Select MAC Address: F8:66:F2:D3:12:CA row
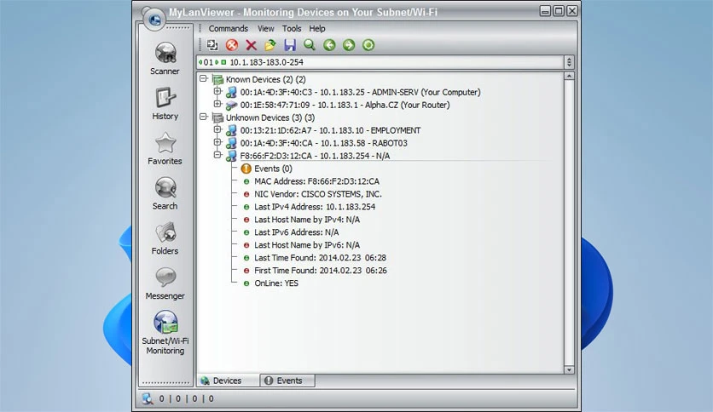The height and width of the screenshot is (412, 713). [x=316, y=181]
